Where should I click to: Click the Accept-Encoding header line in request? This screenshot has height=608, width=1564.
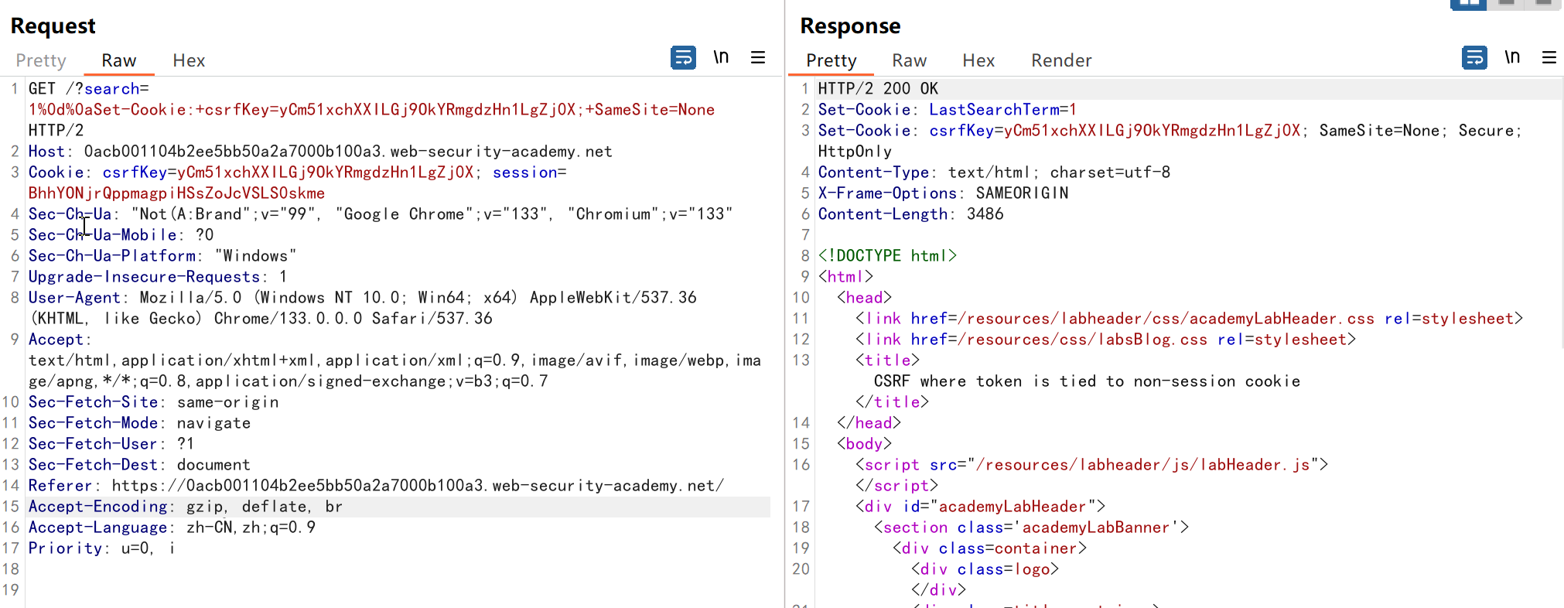click(186, 507)
